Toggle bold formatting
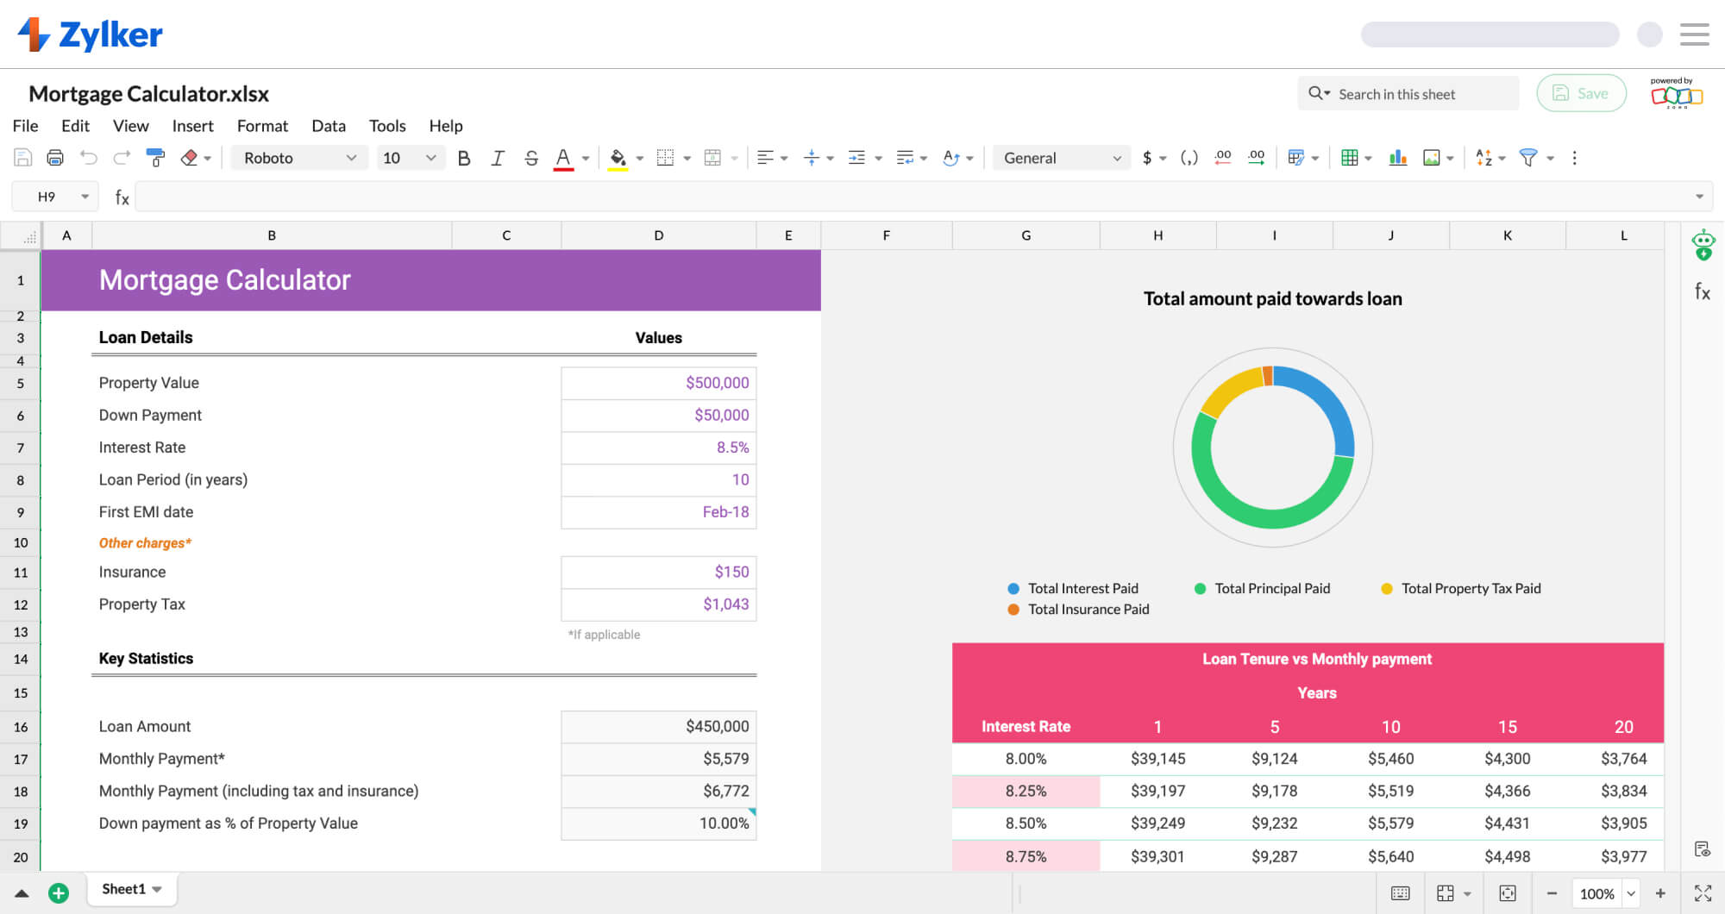Image resolution: width=1725 pixels, height=914 pixels. 464,158
